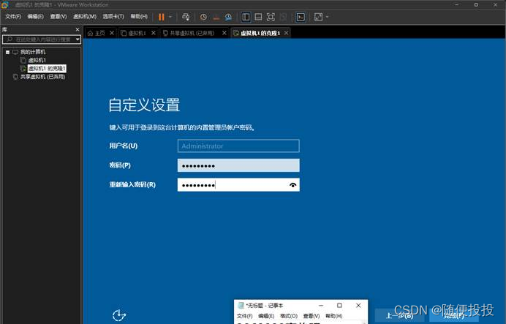Minimize the Notepad window

[321, 305]
